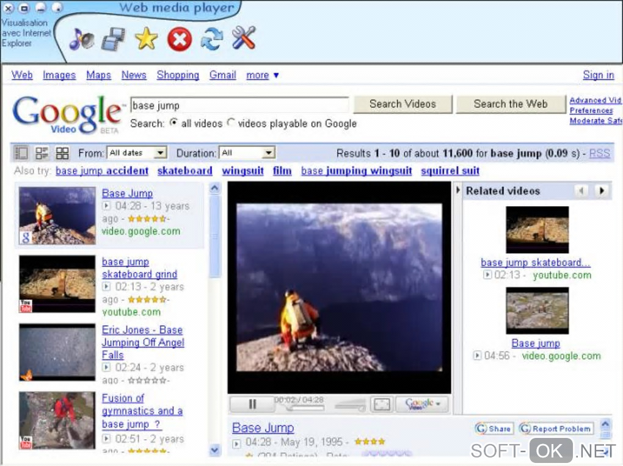Open the Base Jump result thumbnail
Image resolution: width=623 pixels, height=466 pixels.
tap(57, 215)
